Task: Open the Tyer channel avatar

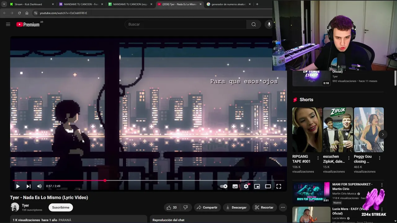Action: pyautogui.click(x=15, y=207)
